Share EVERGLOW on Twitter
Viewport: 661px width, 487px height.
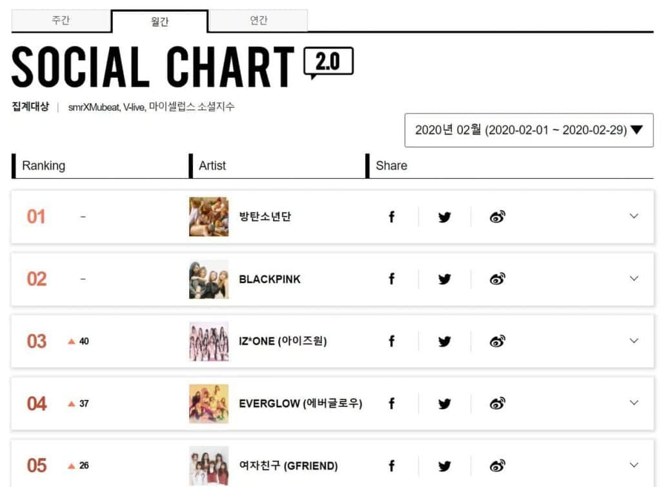[x=444, y=404]
